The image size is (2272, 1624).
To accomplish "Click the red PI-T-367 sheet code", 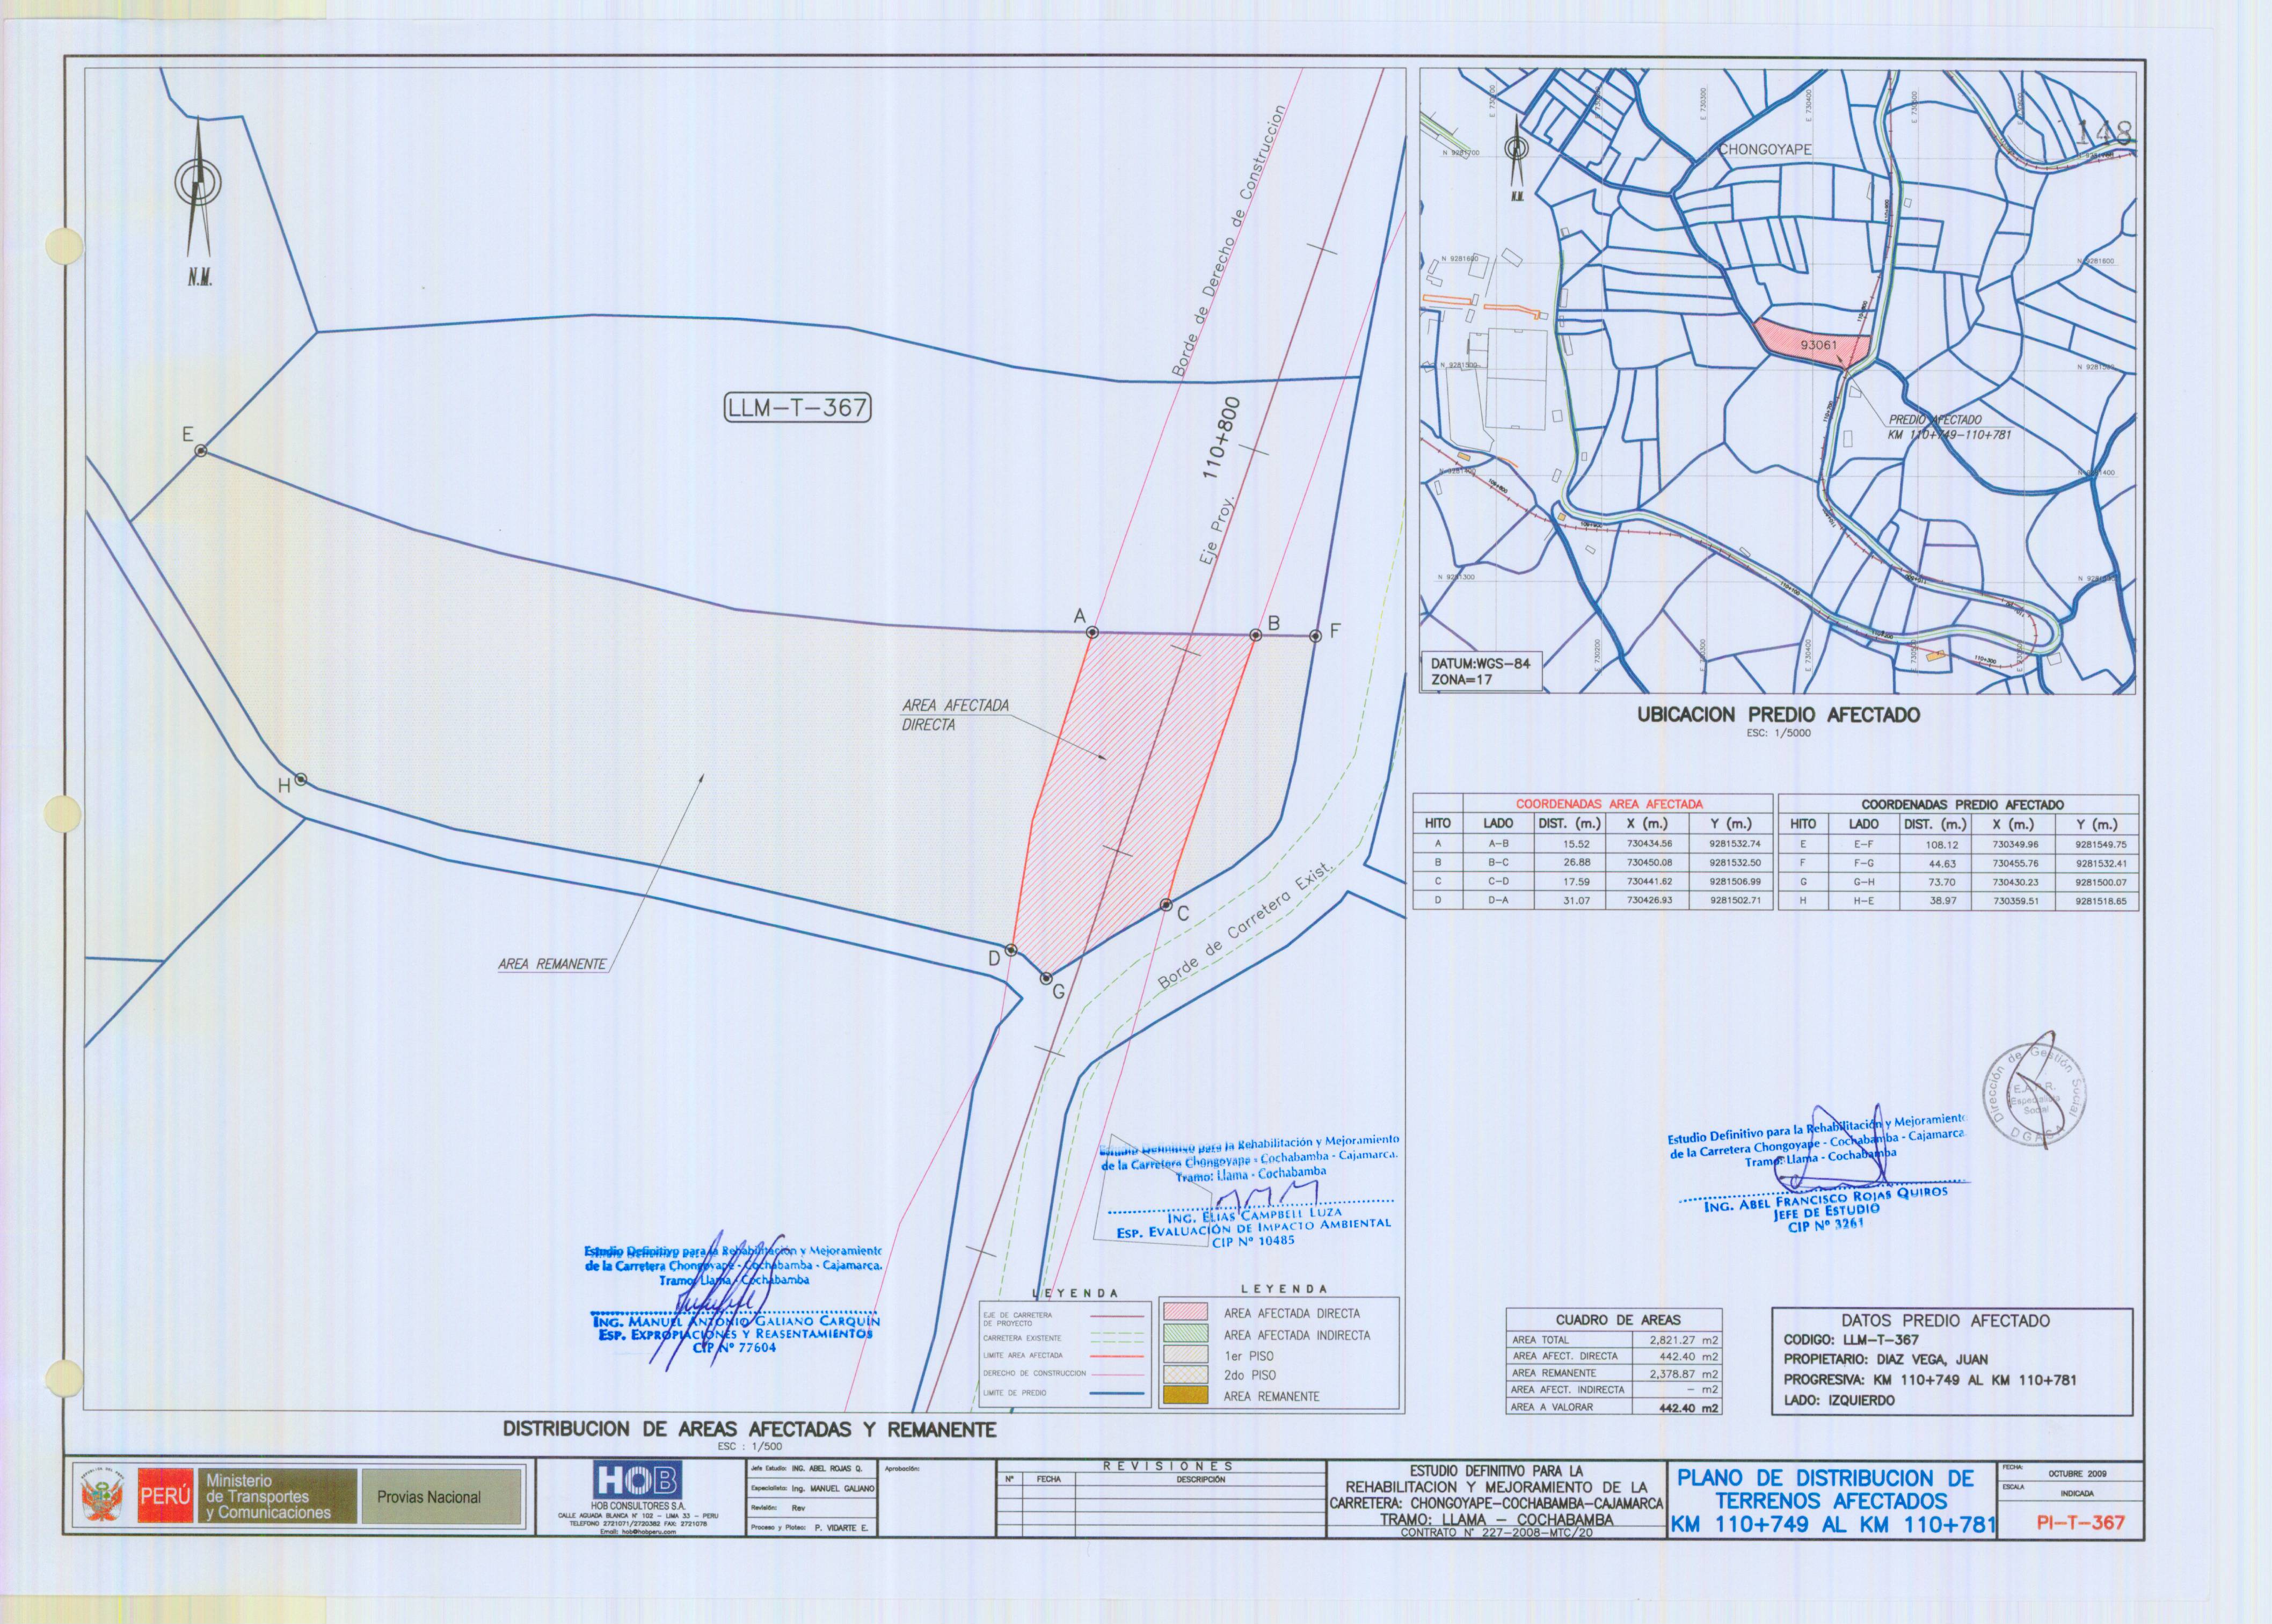I will click(2080, 1522).
